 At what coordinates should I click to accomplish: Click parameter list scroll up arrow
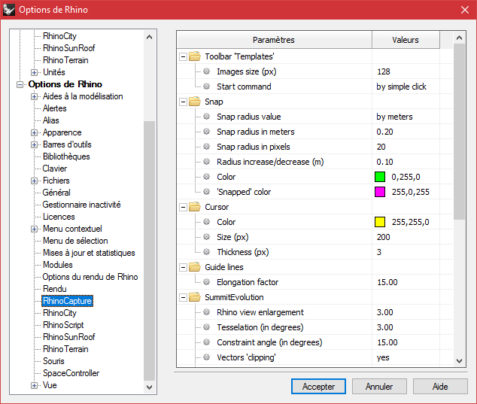point(460,38)
